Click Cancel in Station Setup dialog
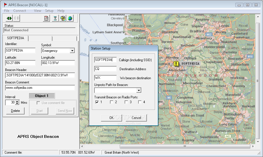The width and height of the screenshot is (263, 157). click(136, 118)
